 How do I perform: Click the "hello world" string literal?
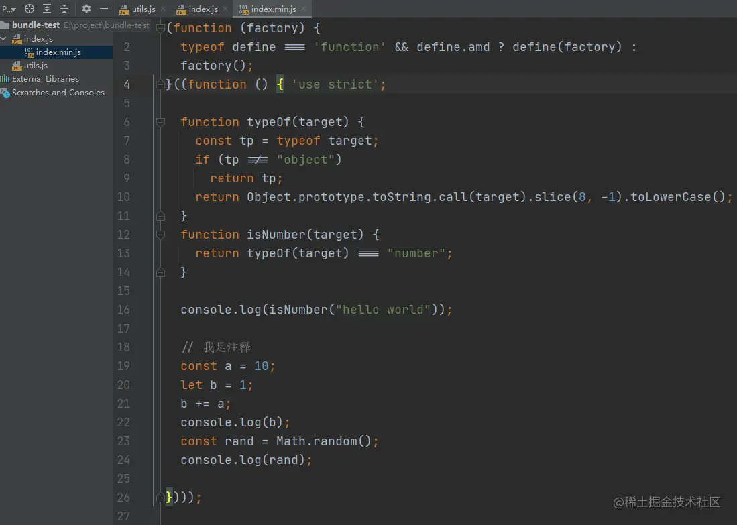pos(383,310)
